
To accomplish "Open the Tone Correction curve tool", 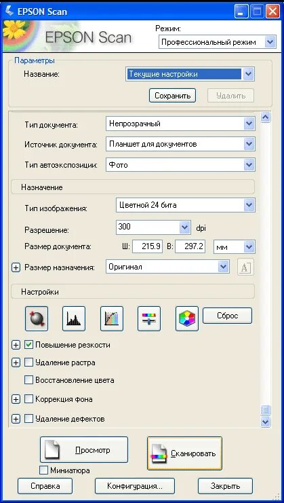I will coord(112,318).
